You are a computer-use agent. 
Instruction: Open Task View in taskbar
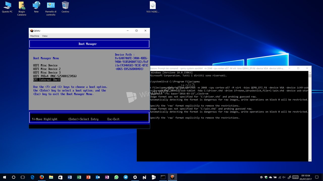click(23, 177)
